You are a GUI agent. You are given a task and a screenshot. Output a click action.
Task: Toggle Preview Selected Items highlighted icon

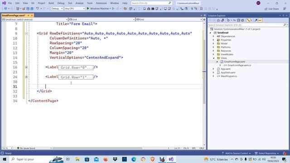click(x=260, y=20)
